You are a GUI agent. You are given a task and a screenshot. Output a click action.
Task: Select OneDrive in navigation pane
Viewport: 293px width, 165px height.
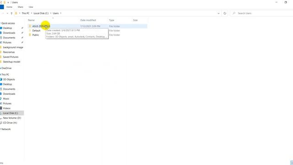(6, 68)
